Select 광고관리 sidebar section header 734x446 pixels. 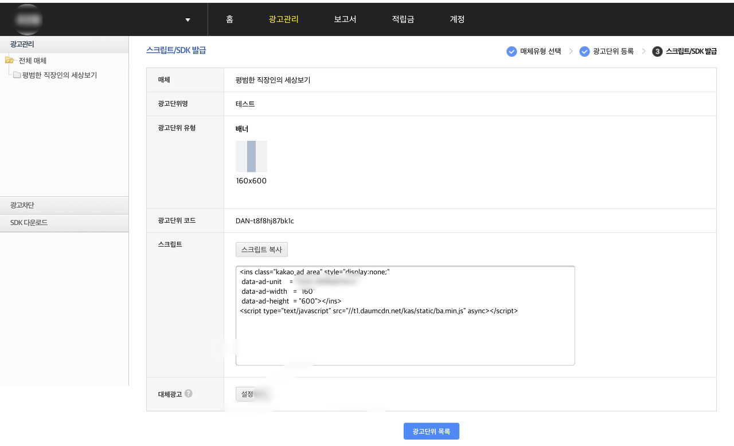click(64, 44)
